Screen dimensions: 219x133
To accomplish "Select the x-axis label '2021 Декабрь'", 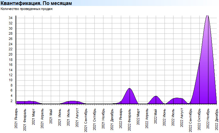I will (112, 119).
